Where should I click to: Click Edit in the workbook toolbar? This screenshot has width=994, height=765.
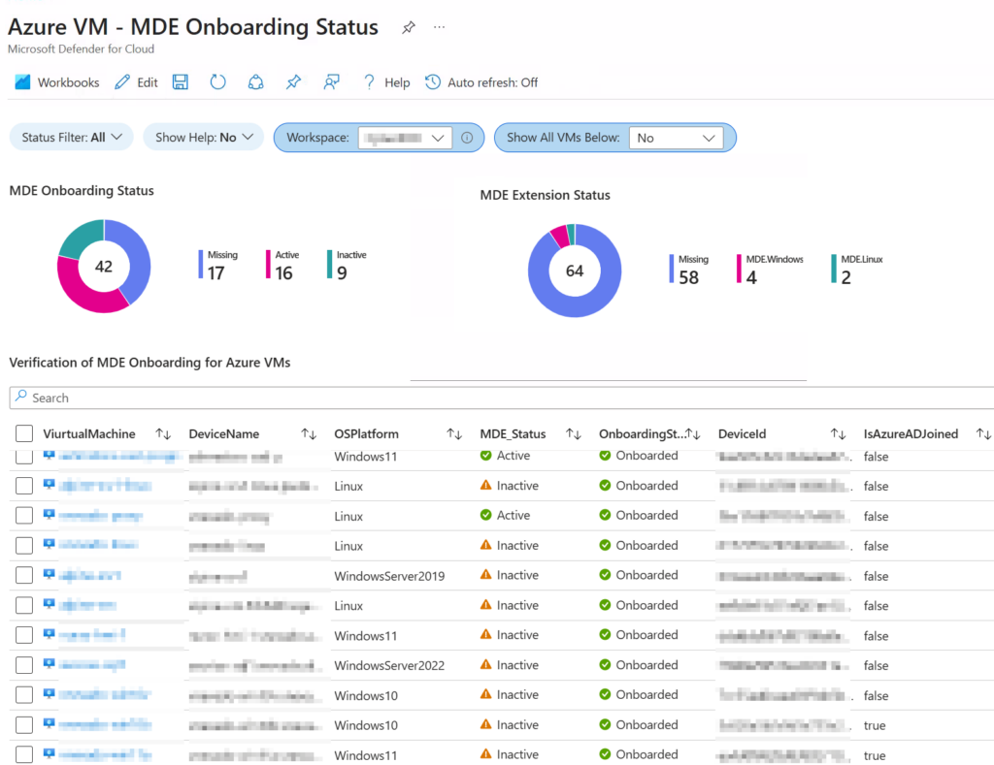pyautogui.click(x=136, y=82)
